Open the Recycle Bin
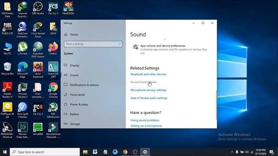This screenshot has width=278, height=156. (7, 68)
